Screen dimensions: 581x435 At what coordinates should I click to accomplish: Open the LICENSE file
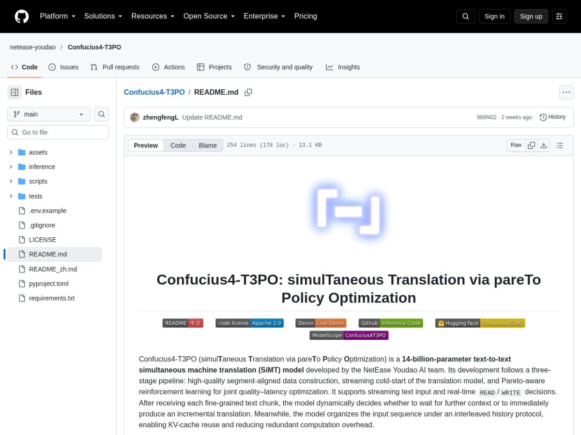point(43,240)
